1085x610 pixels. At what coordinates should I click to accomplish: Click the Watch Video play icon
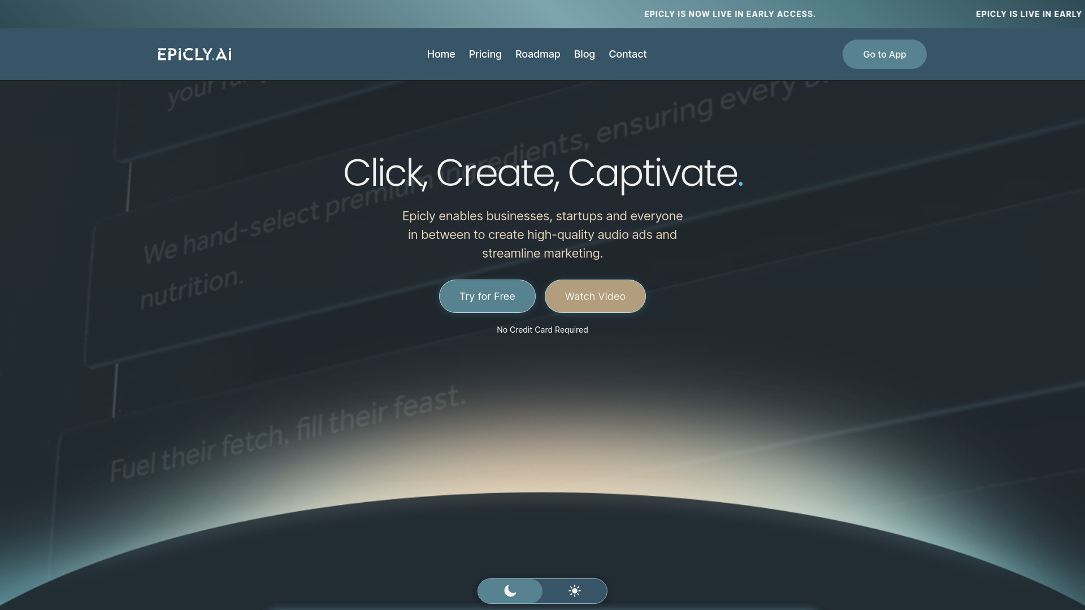(x=594, y=296)
